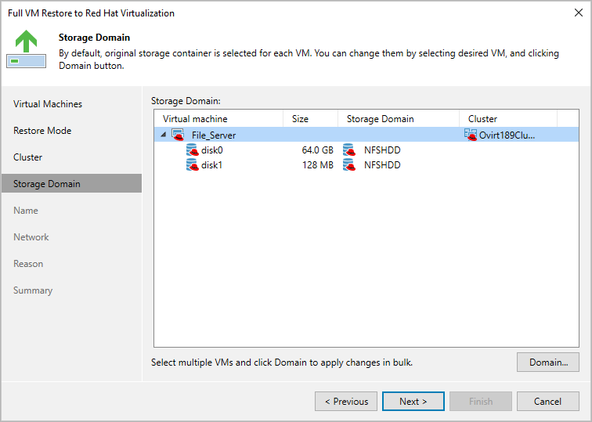Click NFSHDD in the disk0 row
Screen dimensions: 592x422
coord(382,150)
